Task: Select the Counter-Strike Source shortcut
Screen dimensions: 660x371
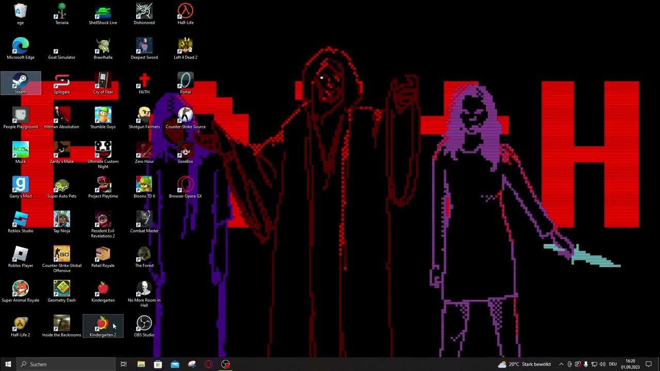Action: [186, 119]
